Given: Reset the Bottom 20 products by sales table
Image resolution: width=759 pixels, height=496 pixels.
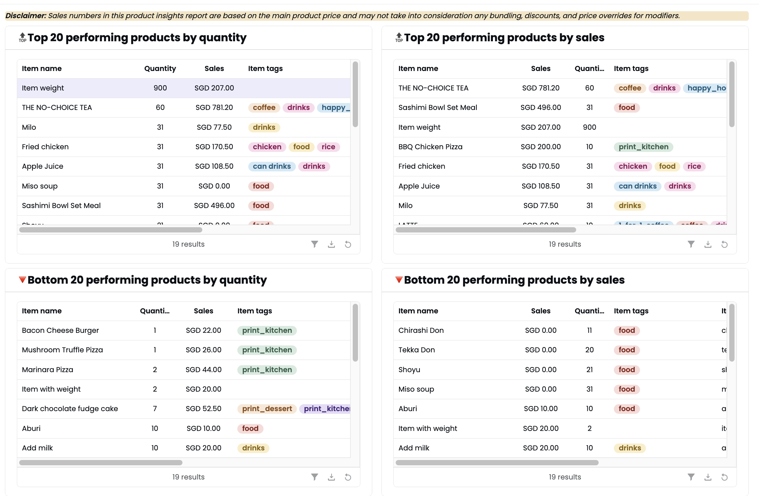Looking at the screenshot, I should tap(724, 477).
